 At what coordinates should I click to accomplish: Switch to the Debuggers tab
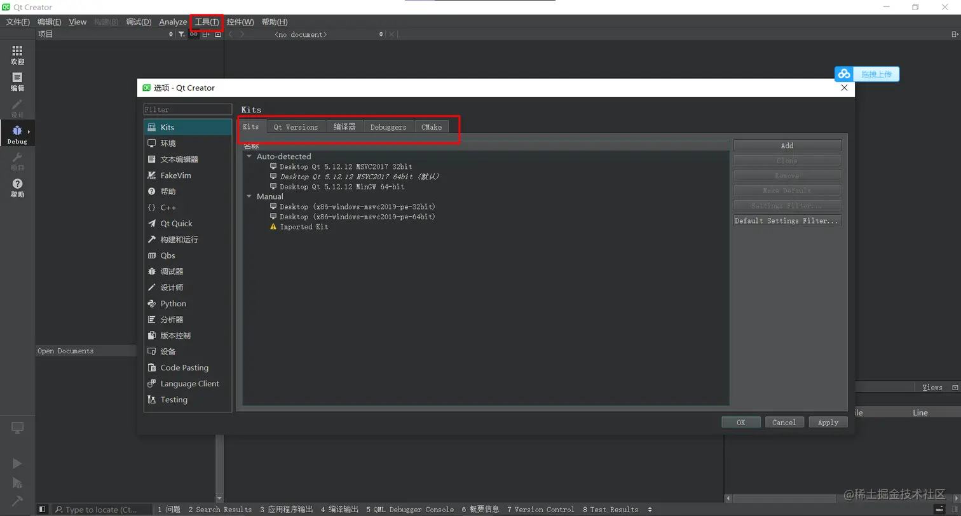(388, 127)
